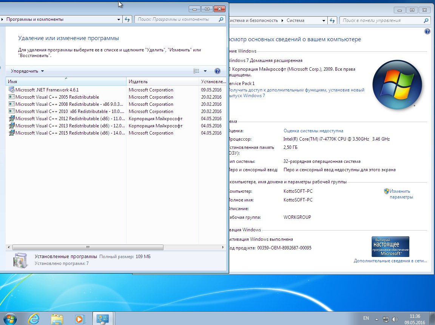Open the Упорядочить dropdown menu

pyautogui.click(x=27, y=71)
